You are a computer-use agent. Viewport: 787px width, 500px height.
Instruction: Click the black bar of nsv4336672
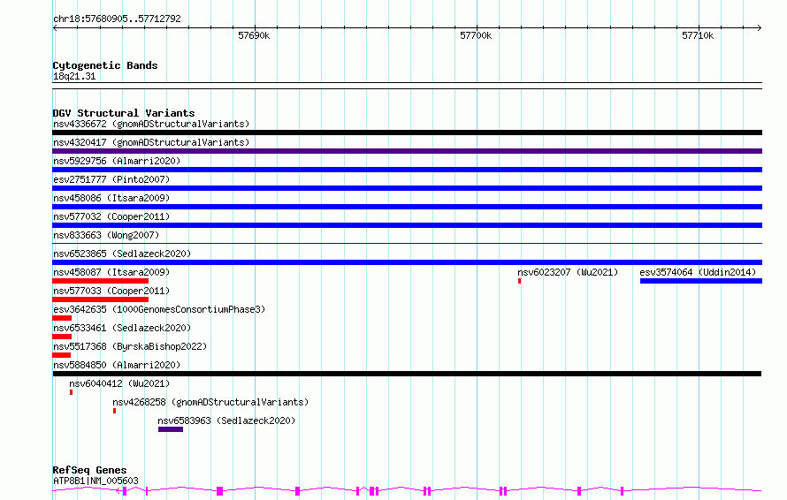407,133
